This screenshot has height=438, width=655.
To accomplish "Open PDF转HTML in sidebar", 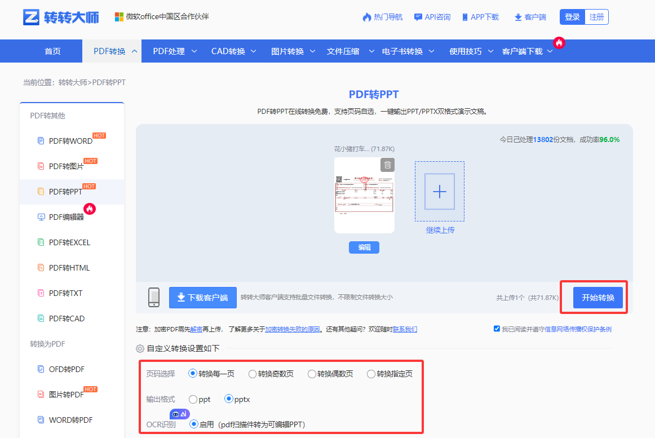I will tap(69, 268).
